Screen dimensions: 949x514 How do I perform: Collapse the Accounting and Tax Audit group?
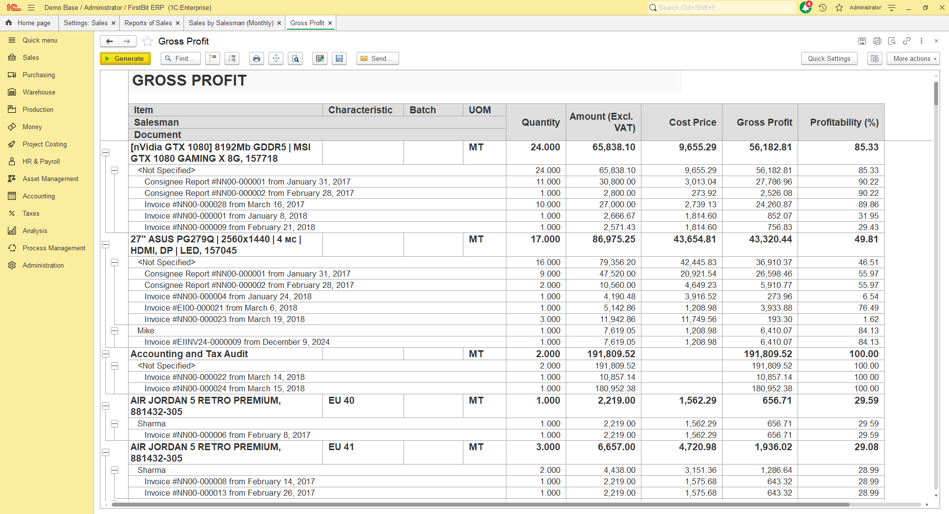tap(105, 354)
